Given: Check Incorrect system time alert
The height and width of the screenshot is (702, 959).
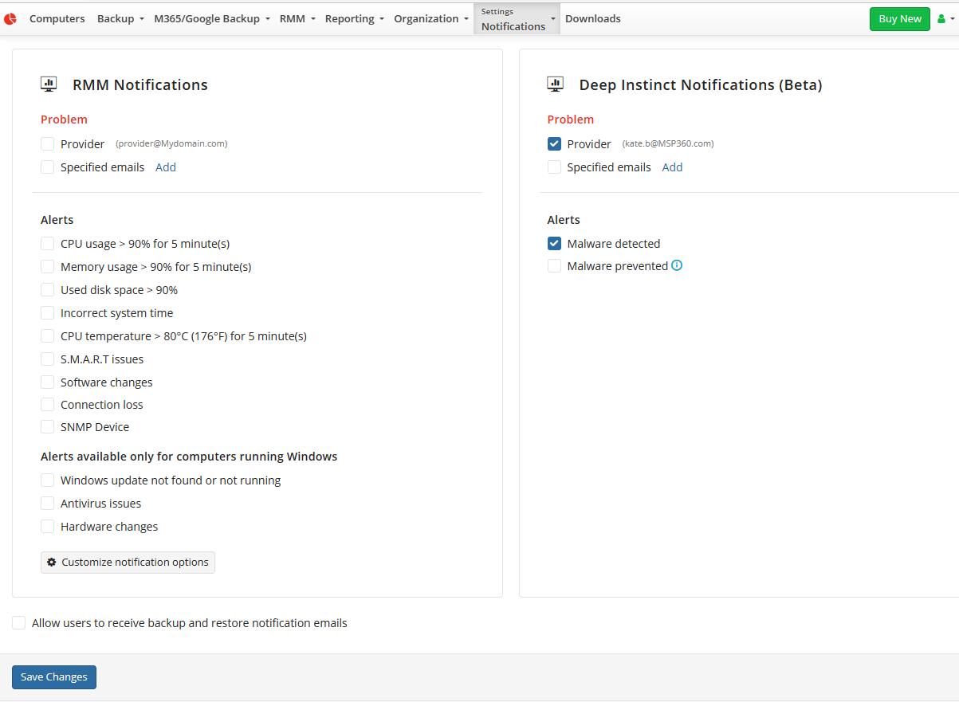Looking at the screenshot, I should point(48,313).
